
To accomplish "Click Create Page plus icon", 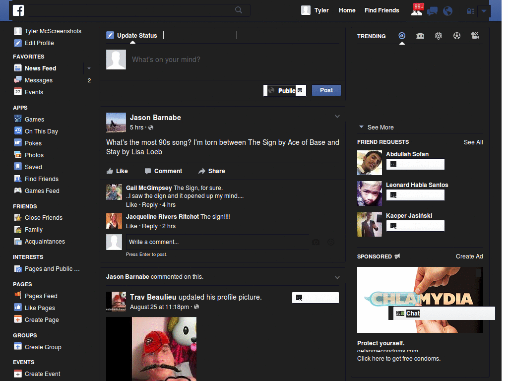I will (x=18, y=319).
